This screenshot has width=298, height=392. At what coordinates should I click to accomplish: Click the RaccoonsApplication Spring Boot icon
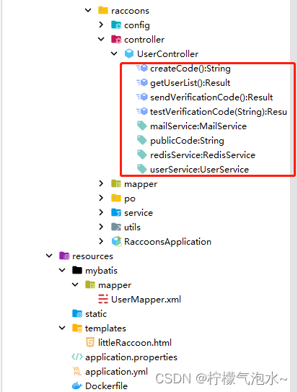coord(116,242)
